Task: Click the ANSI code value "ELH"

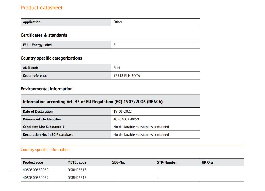Action: pos(117,68)
